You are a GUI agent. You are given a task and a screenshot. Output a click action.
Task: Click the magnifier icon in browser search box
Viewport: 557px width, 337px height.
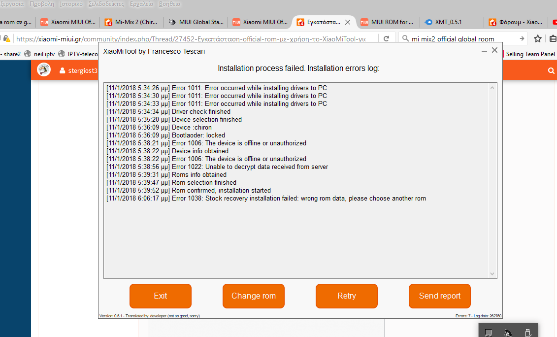click(x=405, y=38)
